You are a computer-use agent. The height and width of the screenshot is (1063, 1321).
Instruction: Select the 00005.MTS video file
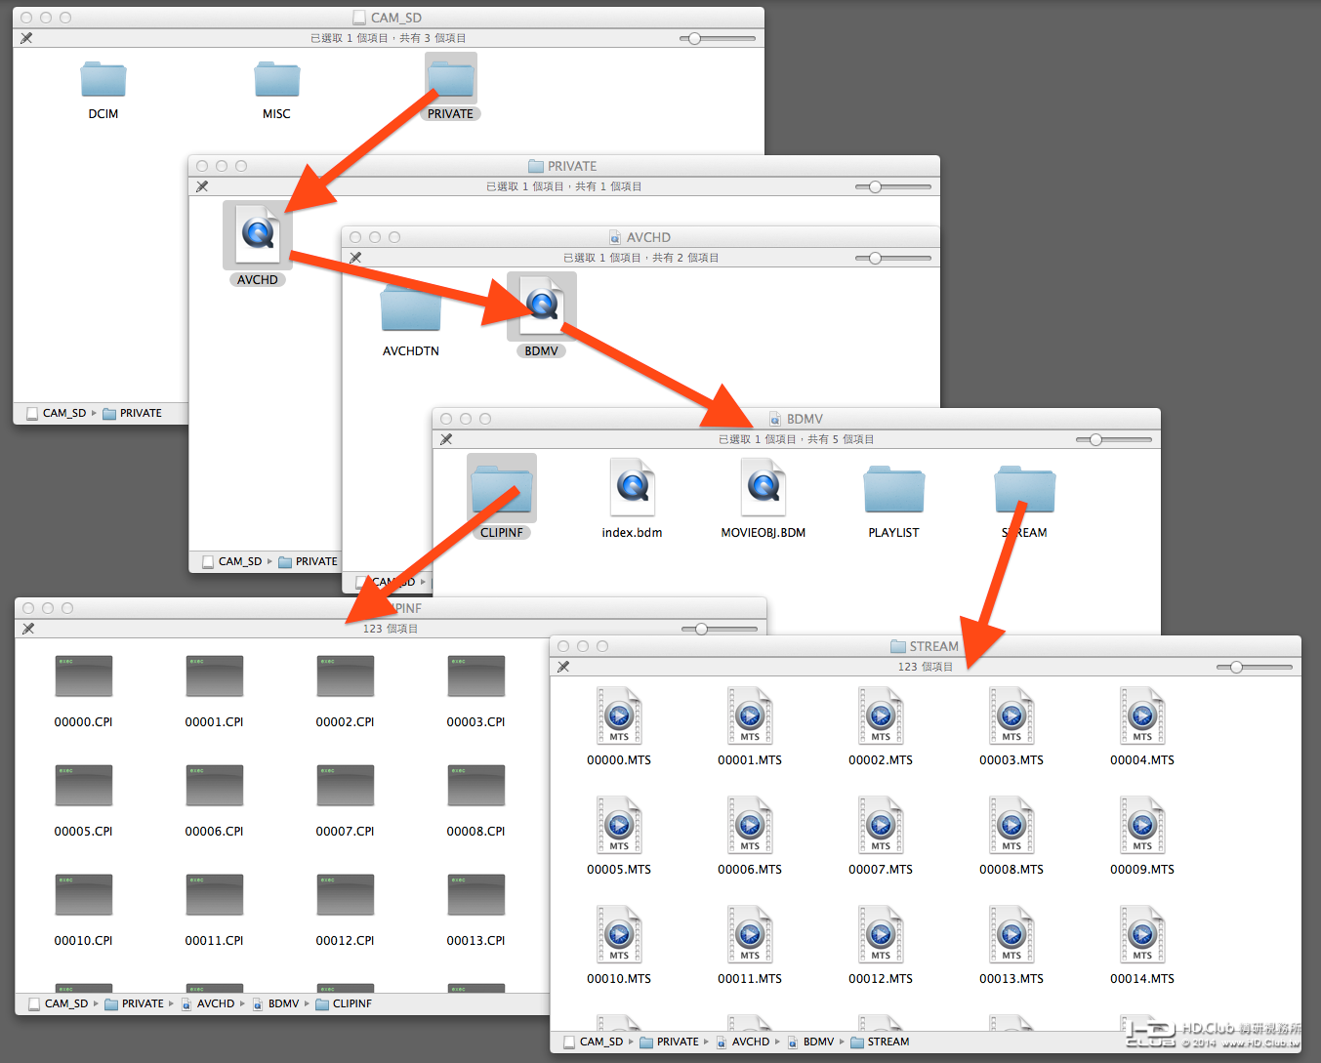point(619,825)
